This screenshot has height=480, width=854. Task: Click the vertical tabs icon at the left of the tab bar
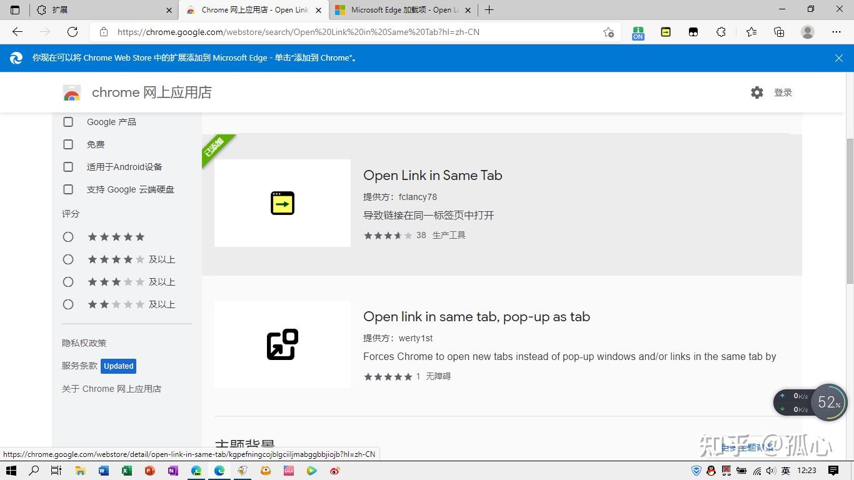click(16, 10)
